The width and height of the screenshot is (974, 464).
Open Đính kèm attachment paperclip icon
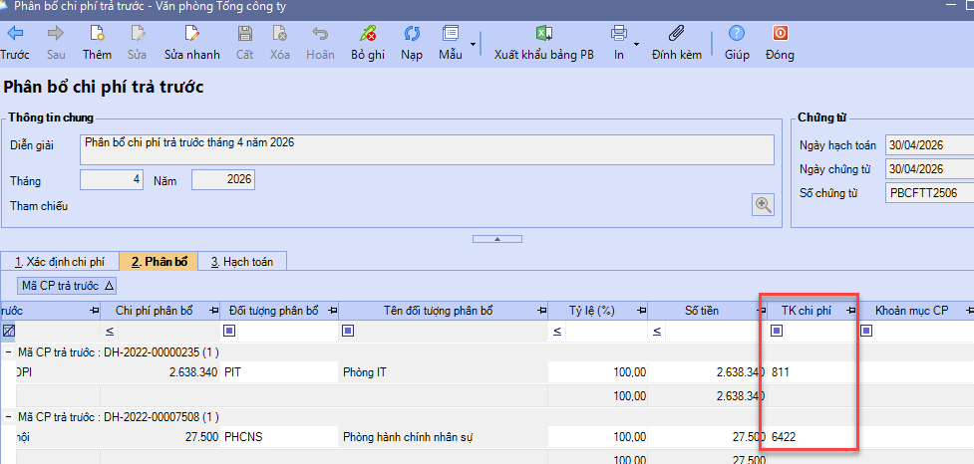tap(677, 34)
